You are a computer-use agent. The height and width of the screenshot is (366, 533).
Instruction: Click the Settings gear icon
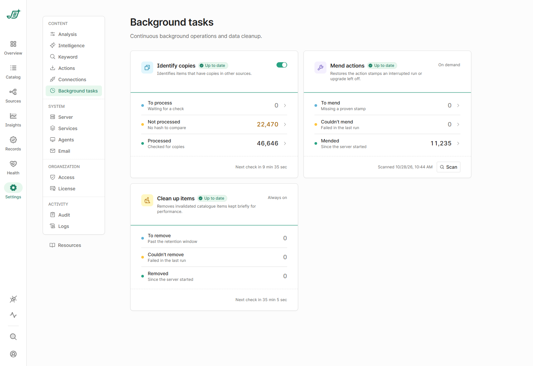pyautogui.click(x=13, y=188)
